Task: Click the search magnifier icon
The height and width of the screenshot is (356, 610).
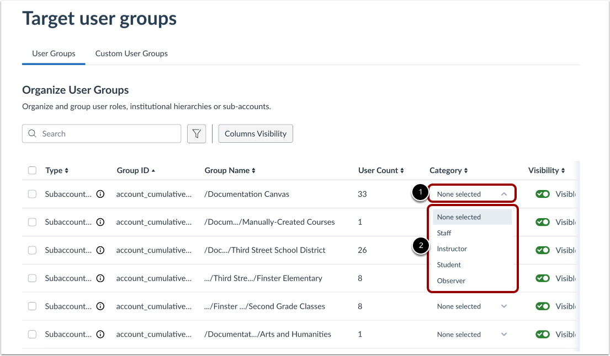Action: click(x=34, y=133)
